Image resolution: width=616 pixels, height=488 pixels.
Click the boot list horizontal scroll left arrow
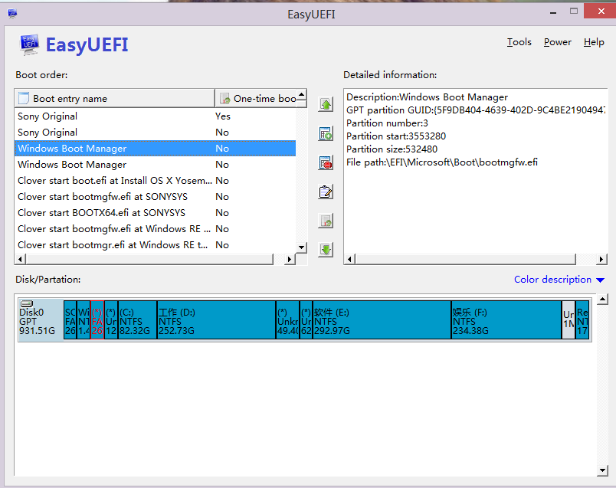[x=20, y=259]
